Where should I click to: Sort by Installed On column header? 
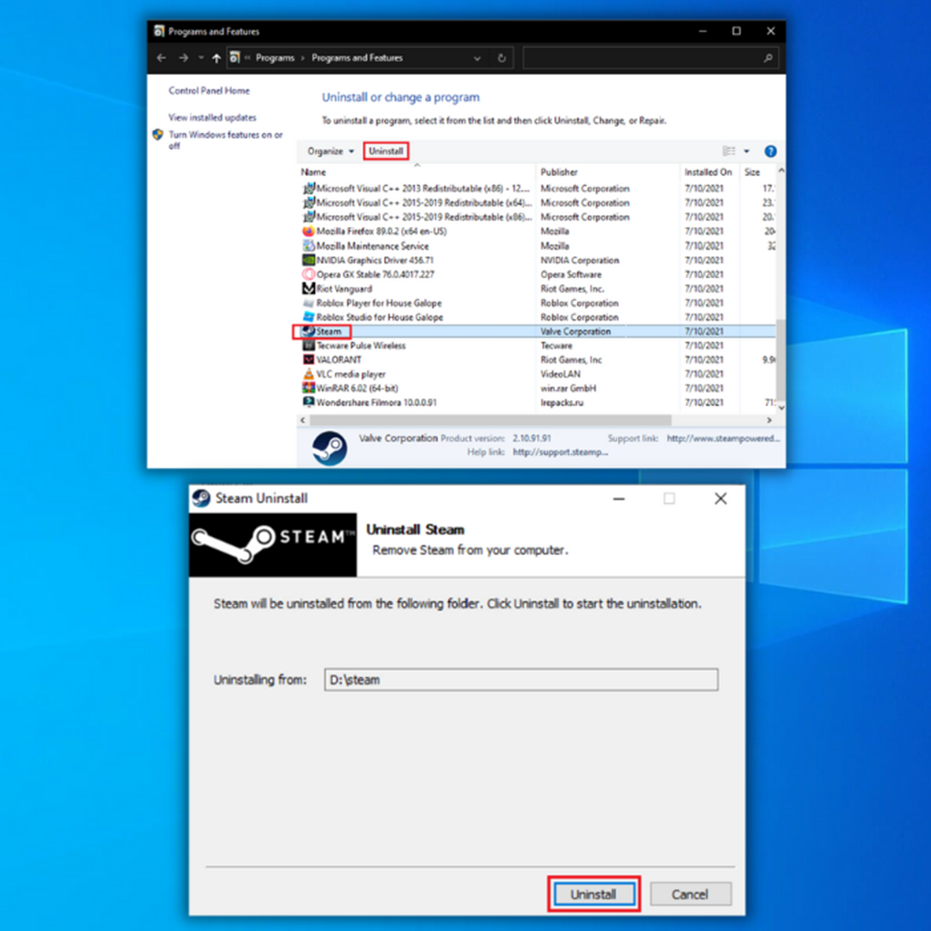click(708, 172)
